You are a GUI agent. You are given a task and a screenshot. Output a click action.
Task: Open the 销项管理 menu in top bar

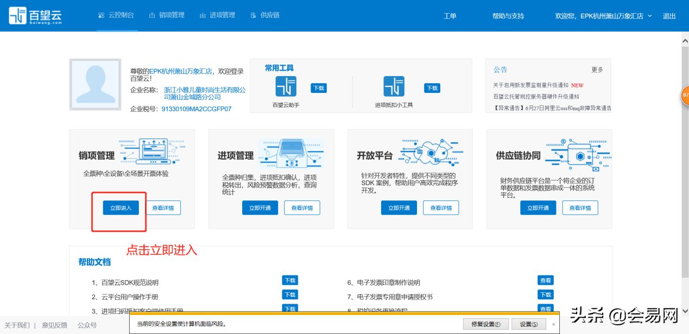(x=167, y=15)
